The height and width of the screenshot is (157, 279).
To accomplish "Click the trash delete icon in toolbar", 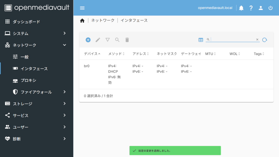I will 127,40.
